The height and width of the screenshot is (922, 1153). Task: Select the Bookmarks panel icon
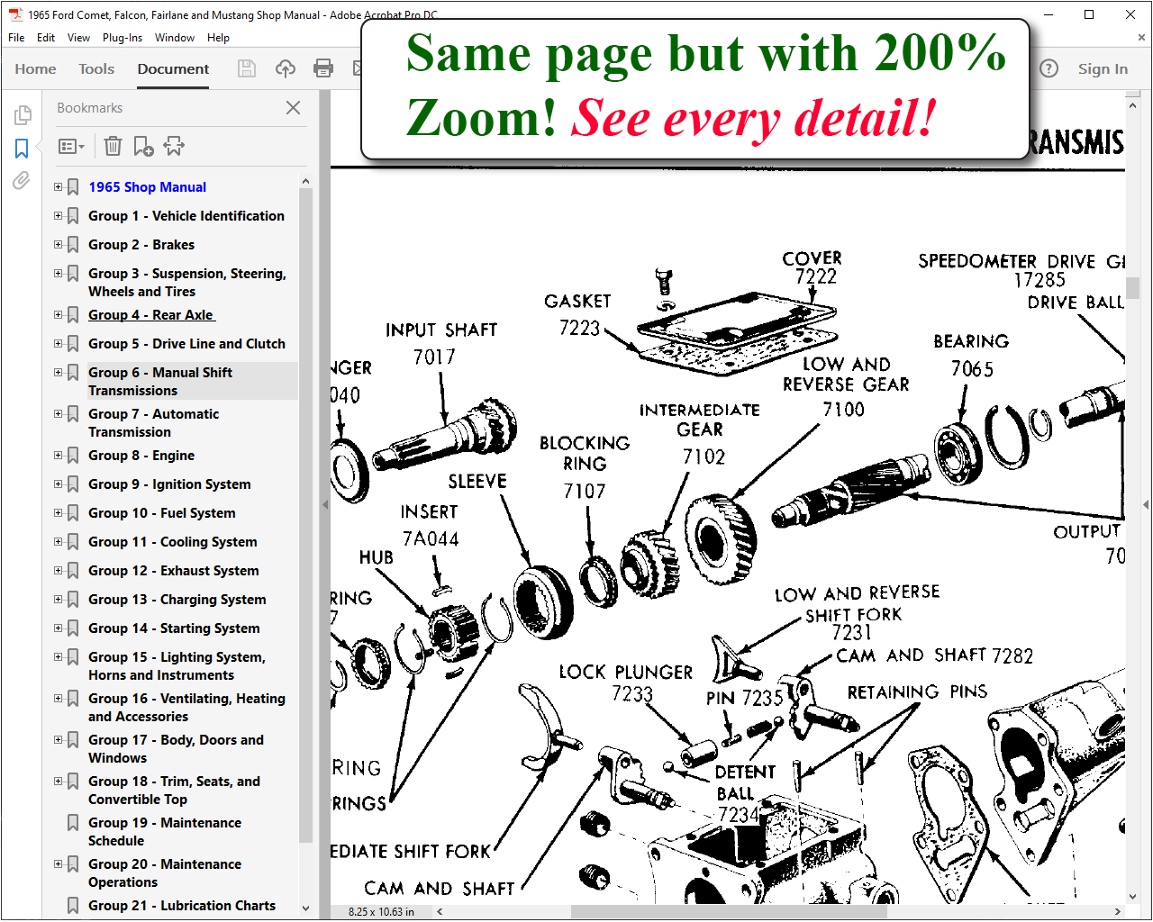pyautogui.click(x=23, y=149)
